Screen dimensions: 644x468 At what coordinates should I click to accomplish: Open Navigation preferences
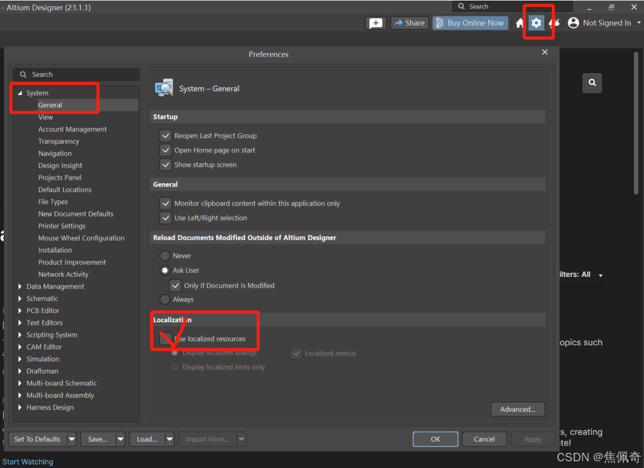54,154
